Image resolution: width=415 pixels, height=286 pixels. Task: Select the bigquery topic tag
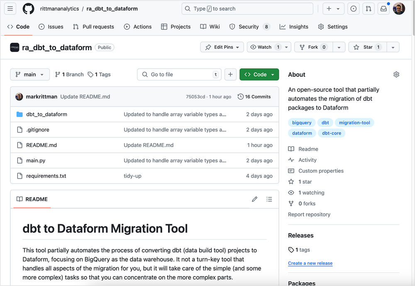[x=302, y=122]
